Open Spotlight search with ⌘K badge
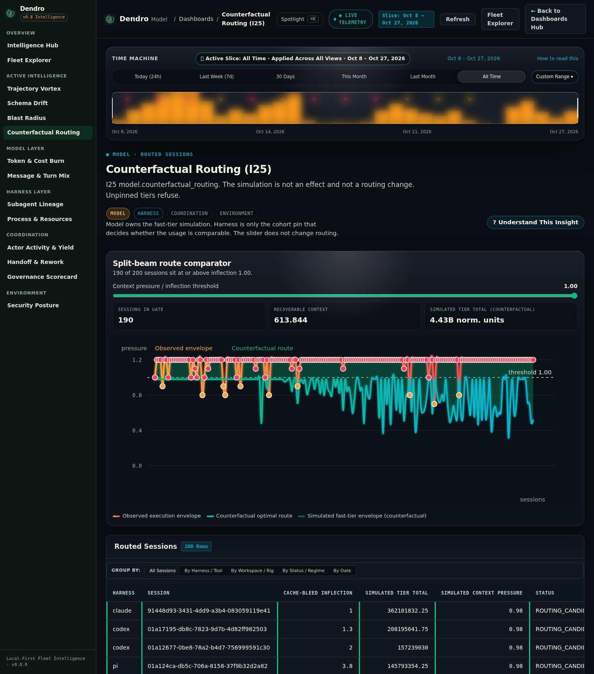This screenshot has width=594, height=674. pos(300,19)
